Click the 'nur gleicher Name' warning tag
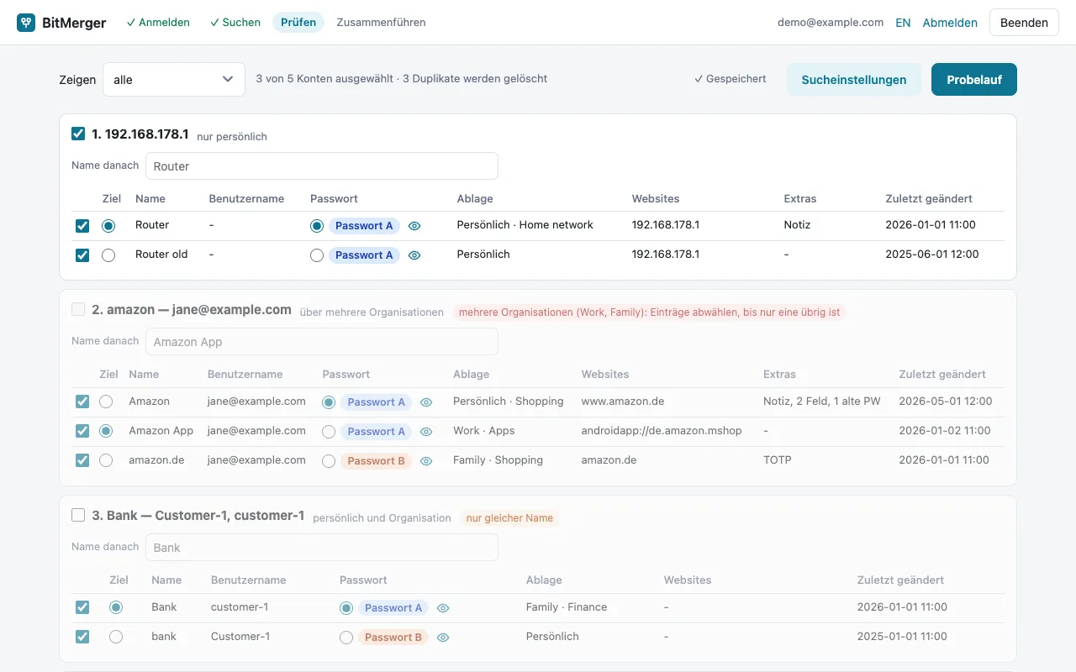Image resolution: width=1076 pixels, height=672 pixels. 509,518
